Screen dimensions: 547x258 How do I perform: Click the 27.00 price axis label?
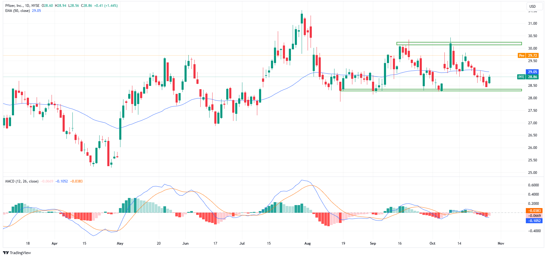click(x=532, y=123)
